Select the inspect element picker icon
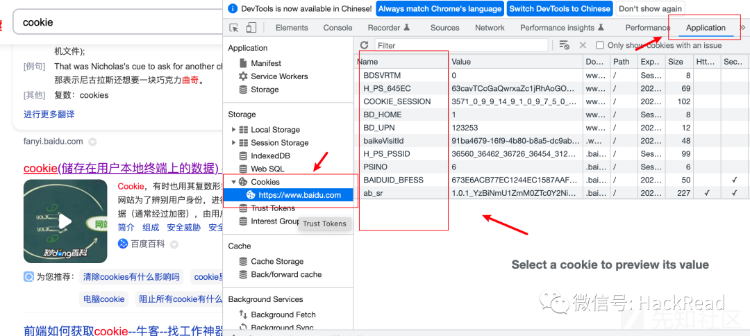Viewport: 750px width, 336px height. (x=233, y=28)
